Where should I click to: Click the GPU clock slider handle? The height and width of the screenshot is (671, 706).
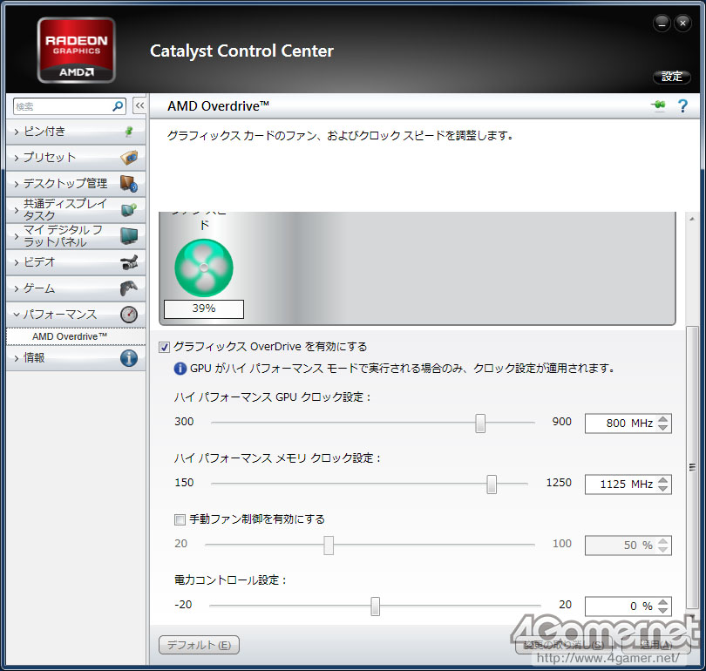(x=480, y=424)
